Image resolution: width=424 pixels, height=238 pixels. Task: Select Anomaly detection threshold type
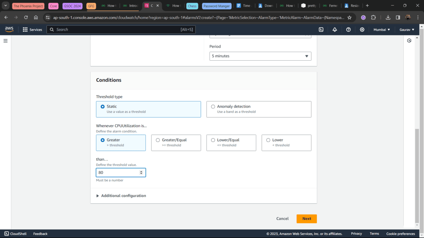(259, 109)
